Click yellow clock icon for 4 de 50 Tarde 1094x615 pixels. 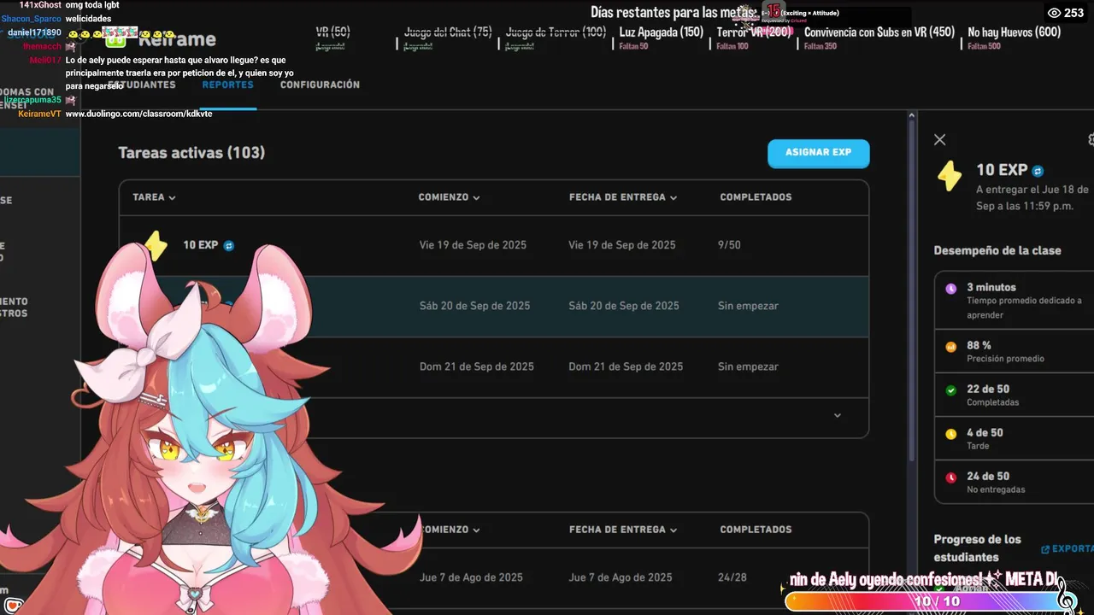[x=951, y=434]
